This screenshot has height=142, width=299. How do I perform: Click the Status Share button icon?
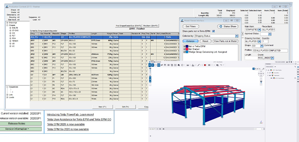[x=221, y=26]
